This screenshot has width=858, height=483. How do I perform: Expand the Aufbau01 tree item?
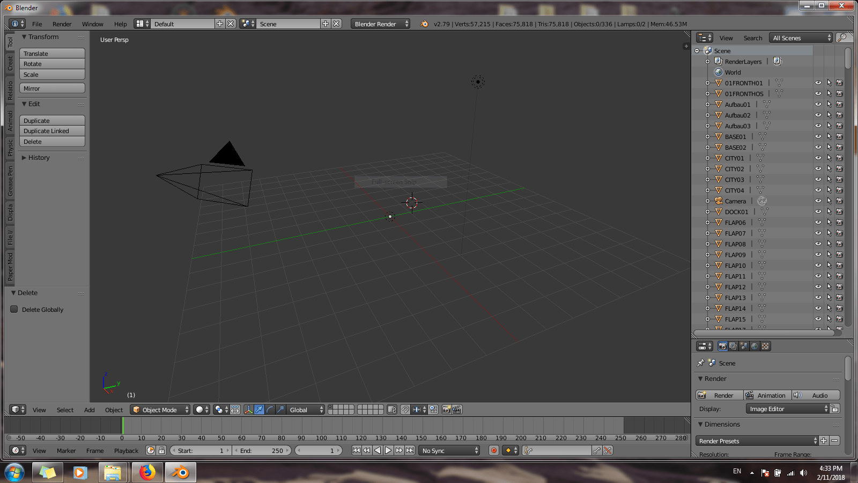tap(707, 105)
